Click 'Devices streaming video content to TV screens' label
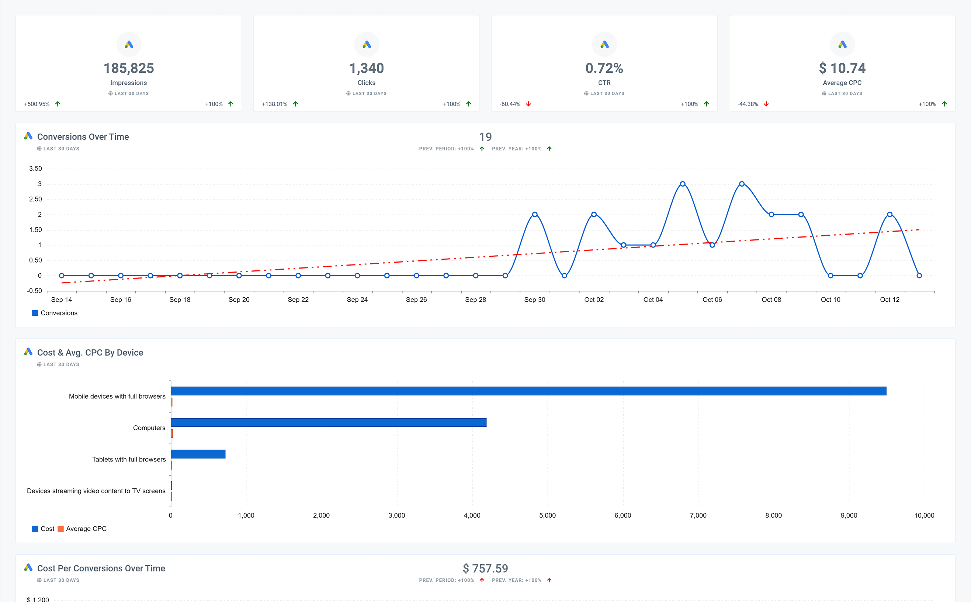Image resolution: width=971 pixels, height=602 pixels. click(x=96, y=491)
